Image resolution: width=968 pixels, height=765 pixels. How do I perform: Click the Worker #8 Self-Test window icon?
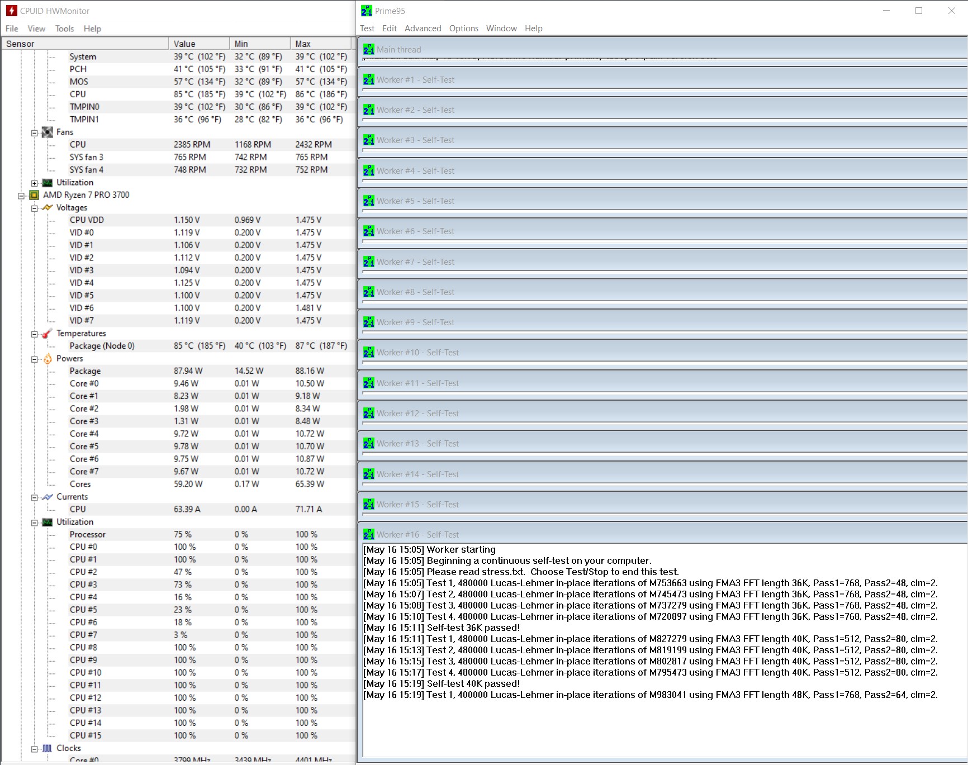tap(369, 292)
